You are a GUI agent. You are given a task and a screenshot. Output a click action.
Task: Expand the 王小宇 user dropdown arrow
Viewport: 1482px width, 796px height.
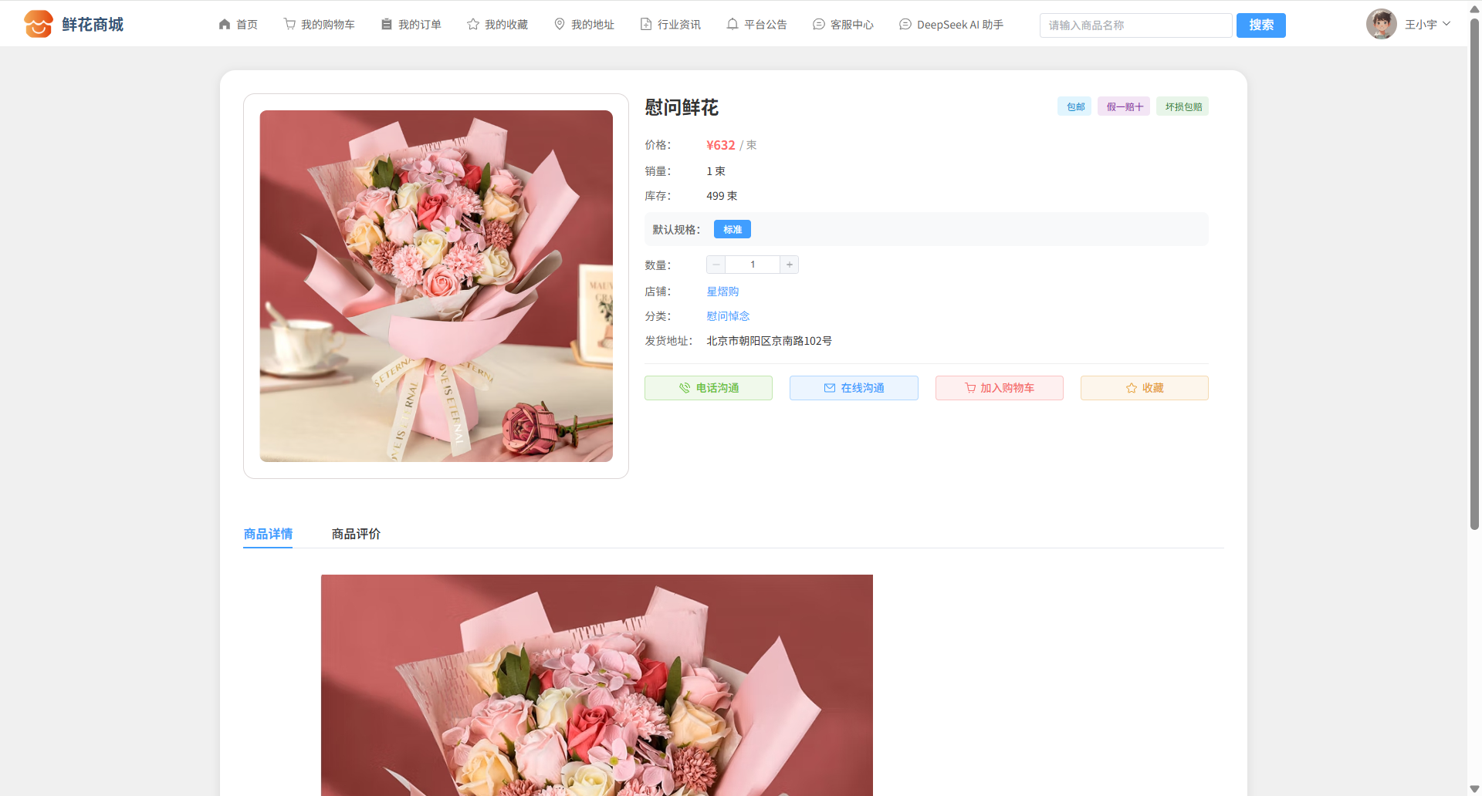(x=1446, y=24)
